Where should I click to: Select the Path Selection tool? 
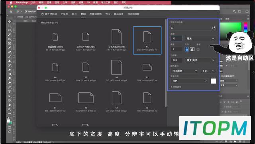pos(10,96)
